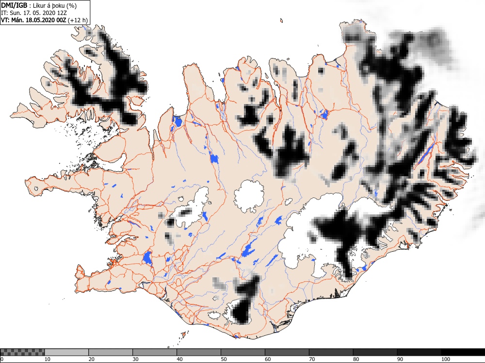Click the legend label '10'
This screenshot has height=363, width=485.
(x=48, y=359)
